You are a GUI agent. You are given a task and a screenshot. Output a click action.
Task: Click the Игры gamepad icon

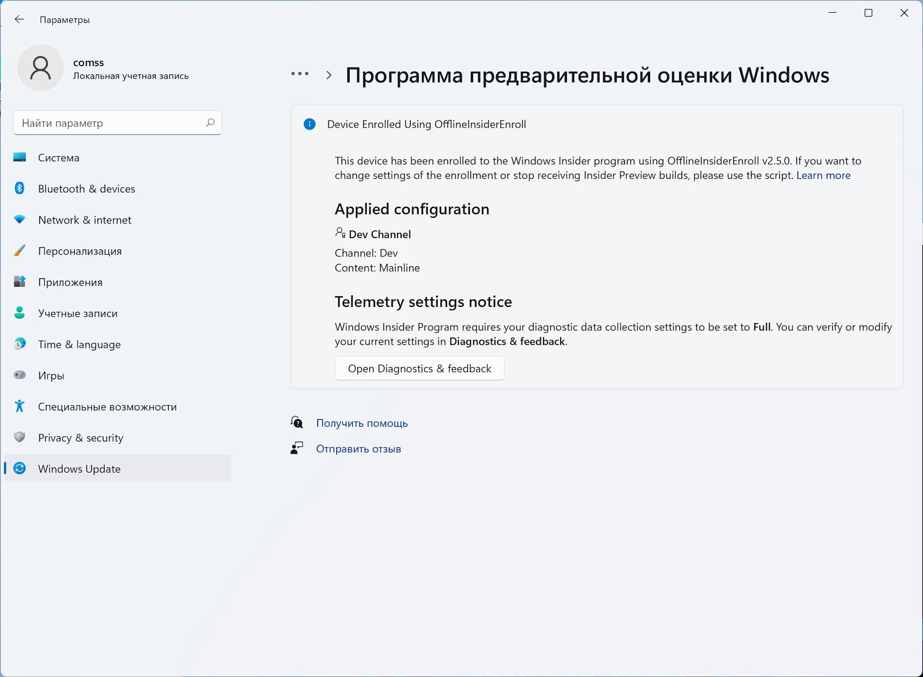point(19,375)
